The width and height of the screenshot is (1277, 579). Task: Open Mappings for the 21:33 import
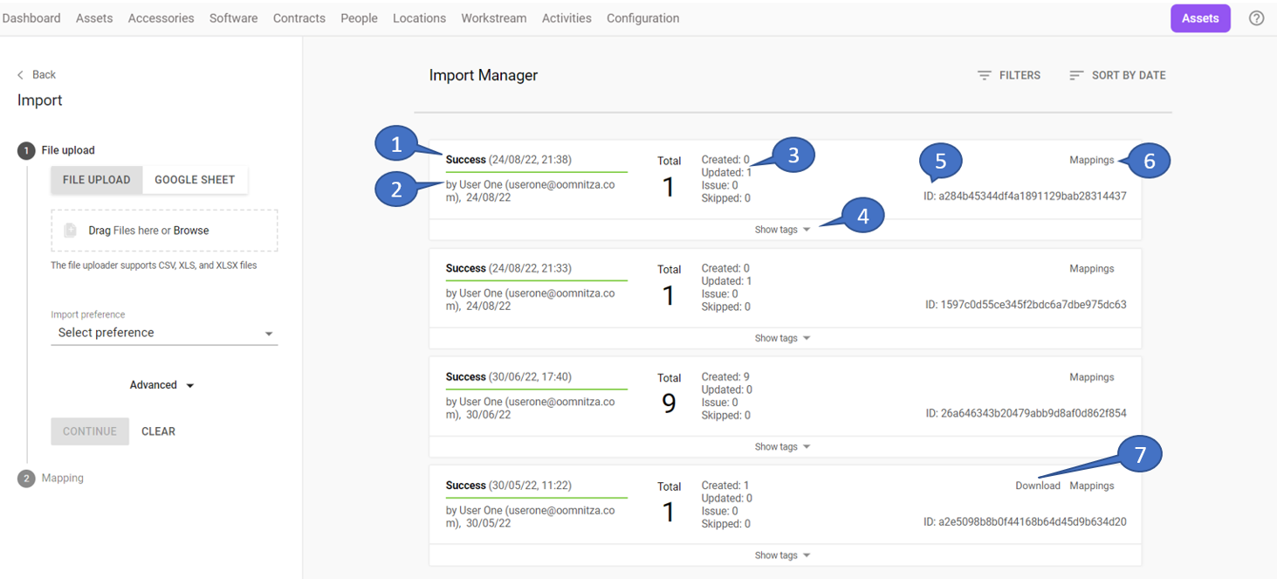click(x=1091, y=269)
